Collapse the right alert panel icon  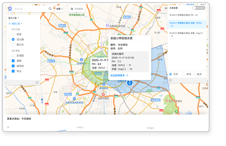point(170,80)
